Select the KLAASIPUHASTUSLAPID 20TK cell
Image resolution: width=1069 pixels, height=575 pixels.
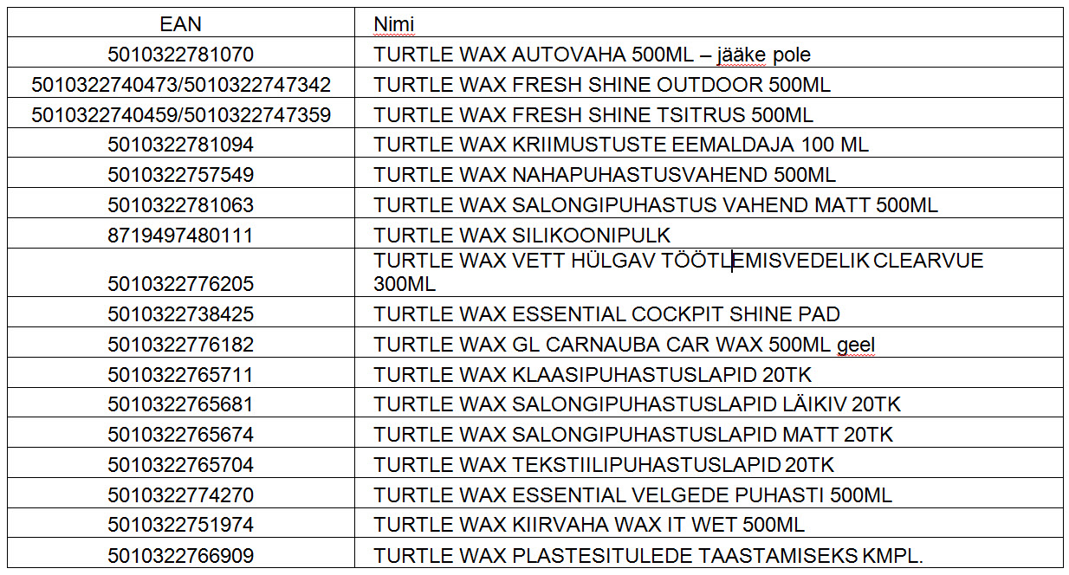pos(709,374)
